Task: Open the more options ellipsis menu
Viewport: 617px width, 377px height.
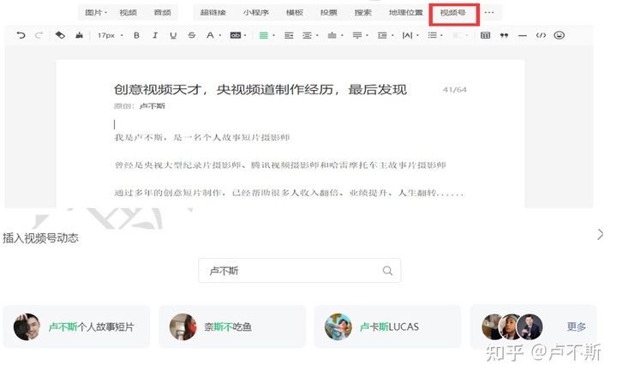Action: [489, 13]
